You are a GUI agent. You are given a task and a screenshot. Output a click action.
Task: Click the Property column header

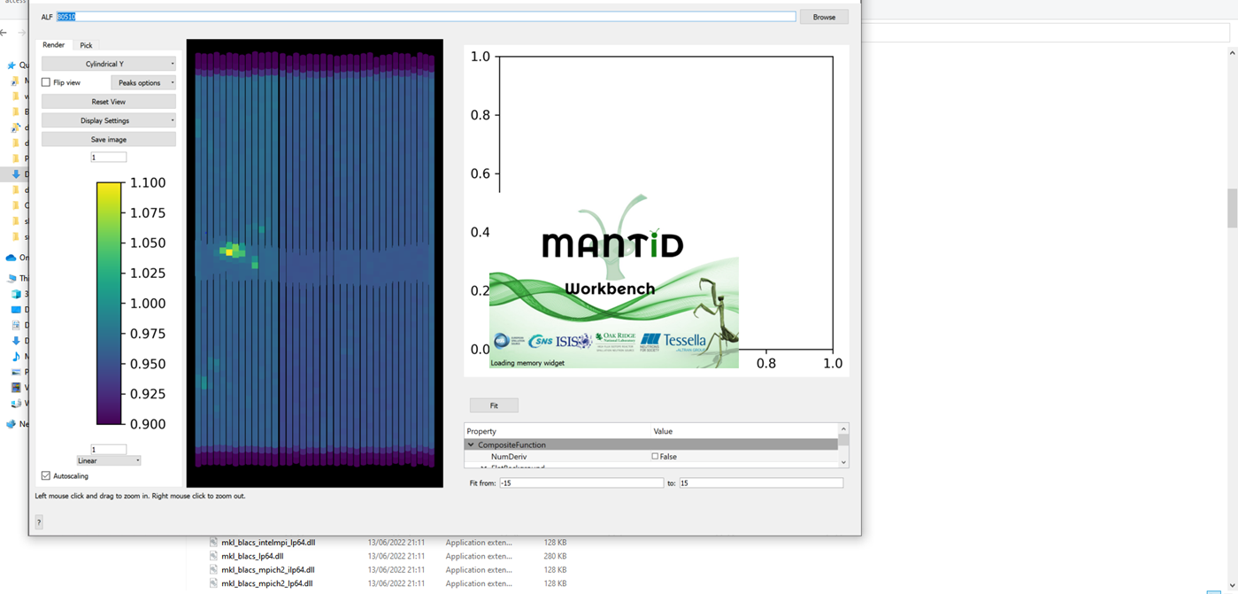click(x=481, y=431)
